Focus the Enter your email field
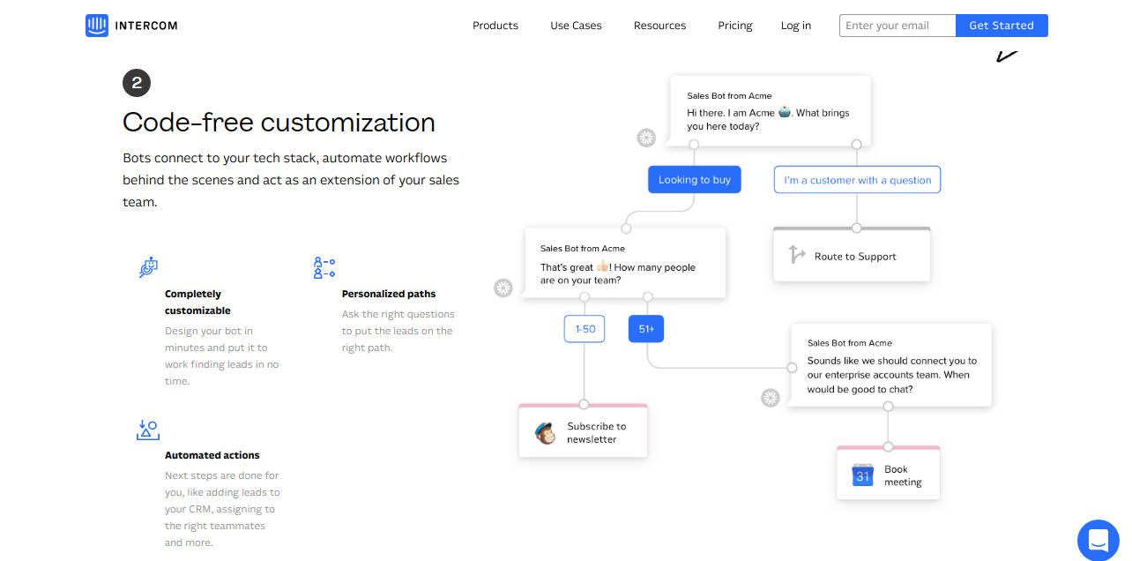1132x561 pixels. click(897, 26)
